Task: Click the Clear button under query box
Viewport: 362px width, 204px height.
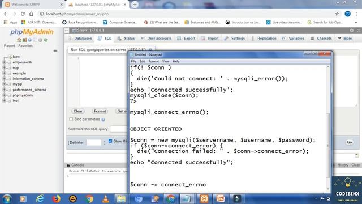Action: 78,111
